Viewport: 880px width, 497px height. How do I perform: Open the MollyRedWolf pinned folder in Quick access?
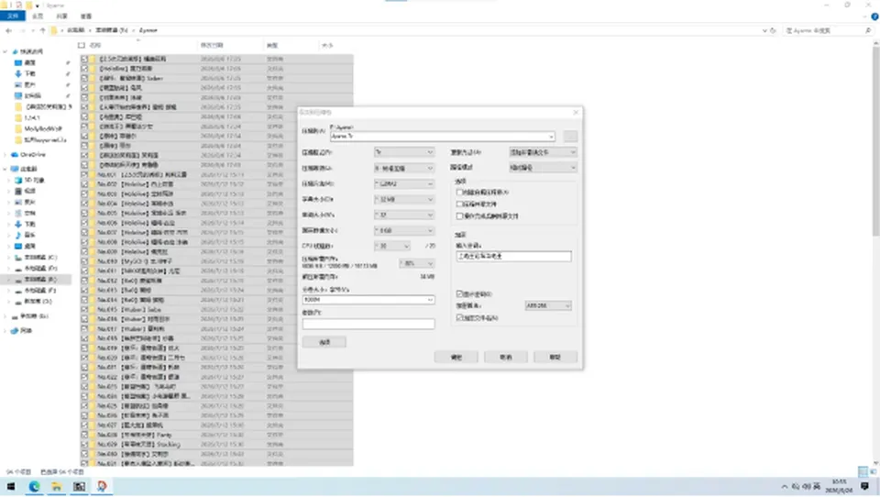click(x=43, y=128)
